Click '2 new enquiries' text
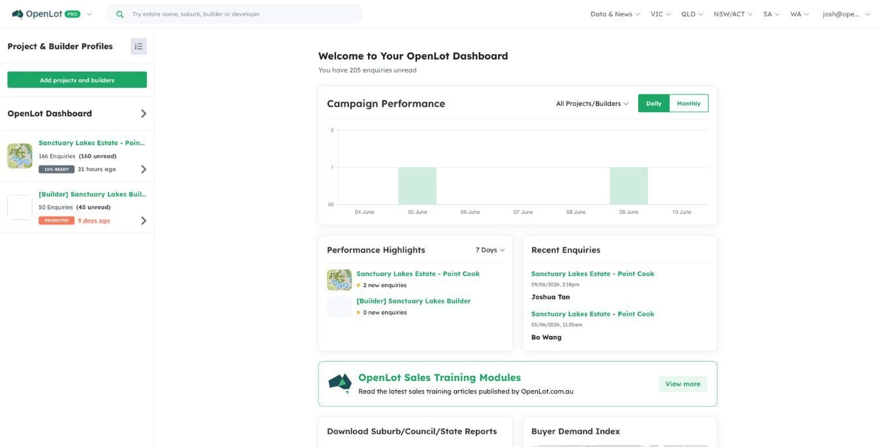This screenshot has height=447, width=881. click(x=385, y=285)
